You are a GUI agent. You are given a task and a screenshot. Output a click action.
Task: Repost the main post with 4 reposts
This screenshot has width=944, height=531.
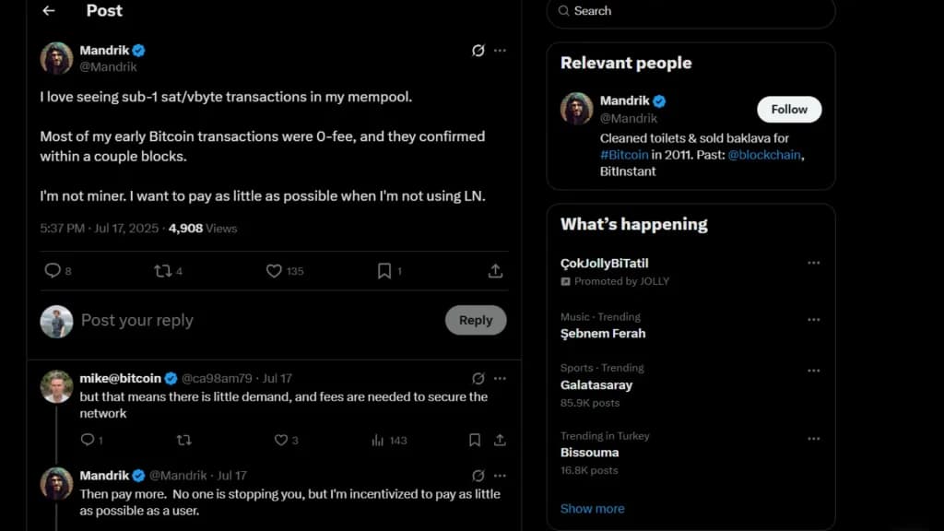coord(162,271)
